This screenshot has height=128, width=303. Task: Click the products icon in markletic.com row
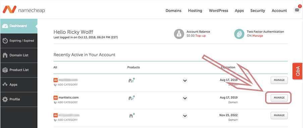click(x=132, y=98)
